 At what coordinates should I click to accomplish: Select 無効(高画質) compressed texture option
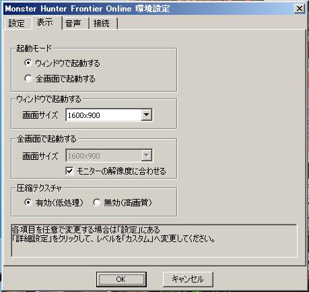[x=97, y=202]
